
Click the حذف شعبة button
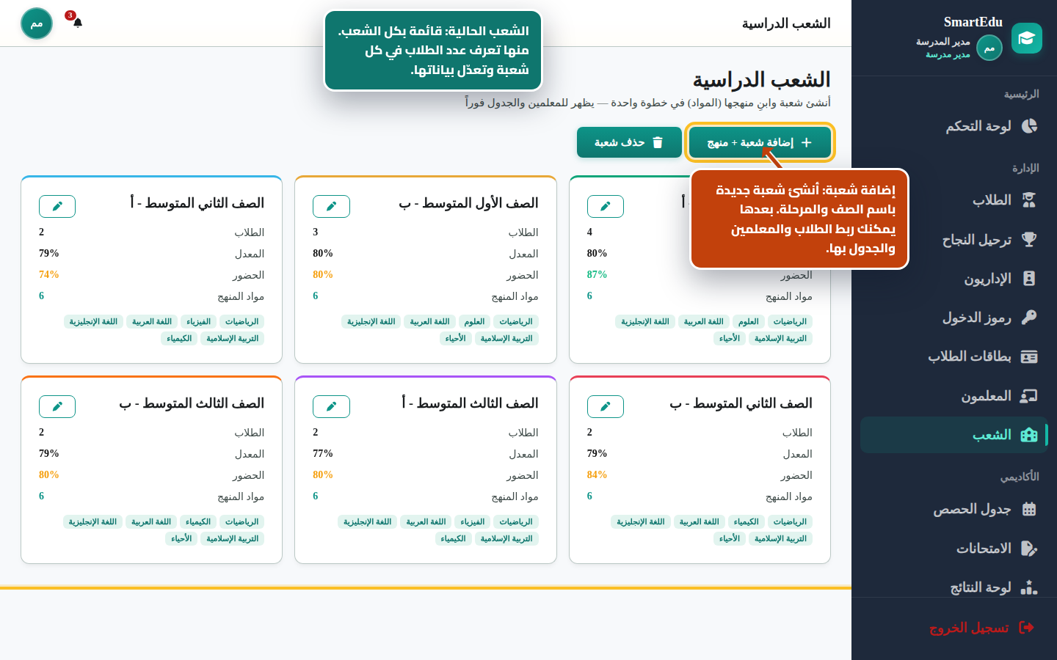coord(629,142)
